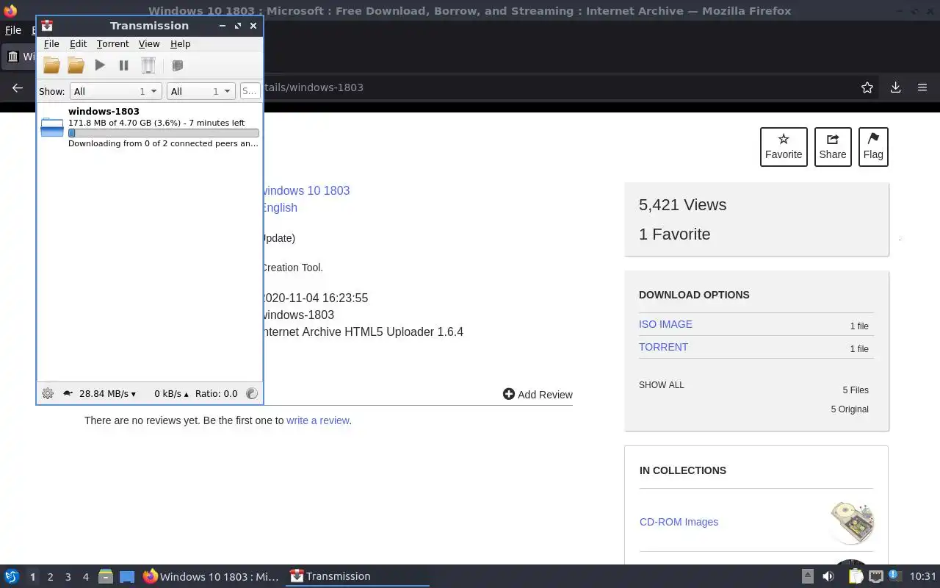
Task: Click the 10:31 taskbar clock
Action: pyautogui.click(x=923, y=576)
